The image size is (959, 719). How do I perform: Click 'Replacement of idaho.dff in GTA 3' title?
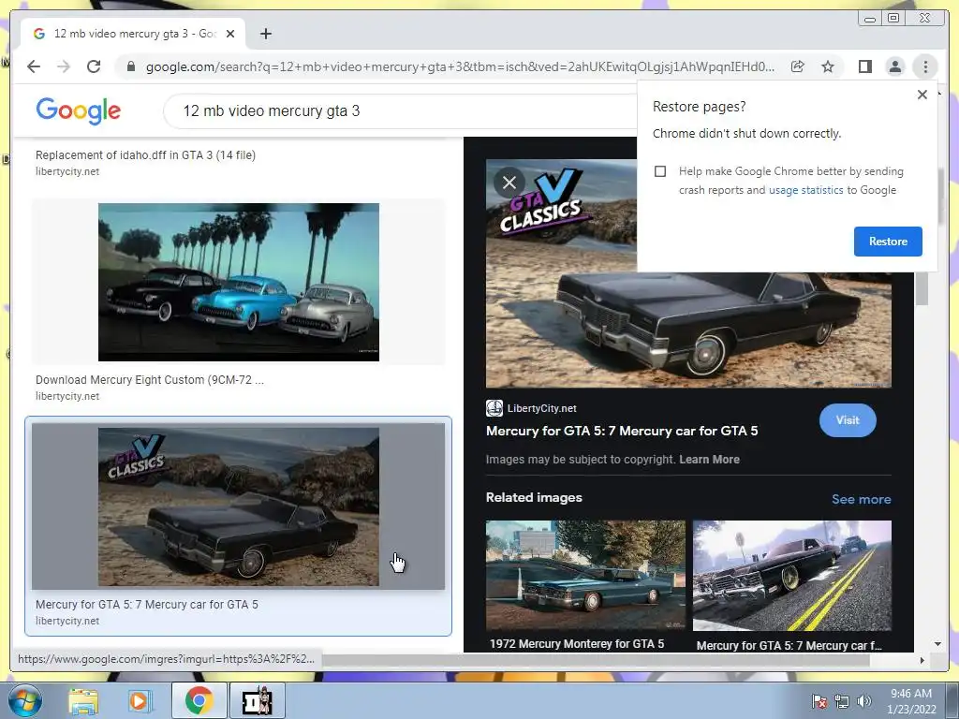(145, 155)
